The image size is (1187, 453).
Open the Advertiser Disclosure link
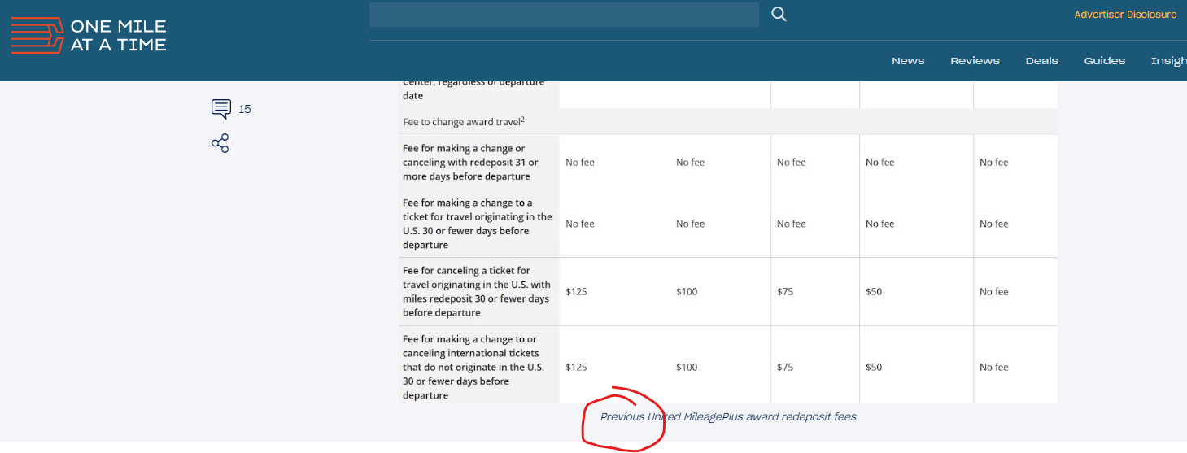point(1125,15)
